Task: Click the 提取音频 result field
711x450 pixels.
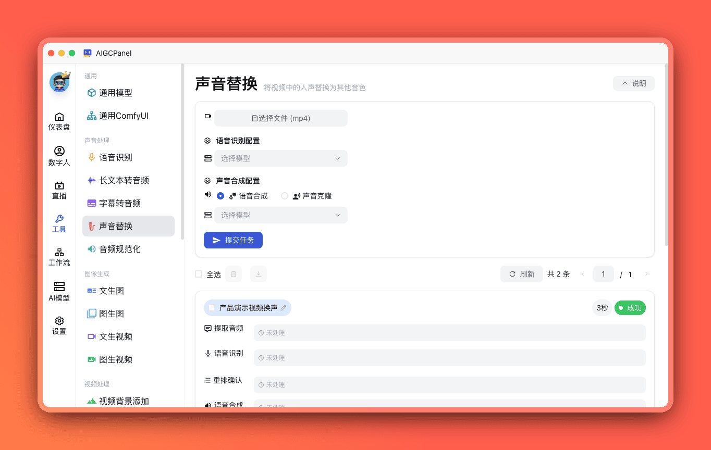Action: (x=450, y=333)
